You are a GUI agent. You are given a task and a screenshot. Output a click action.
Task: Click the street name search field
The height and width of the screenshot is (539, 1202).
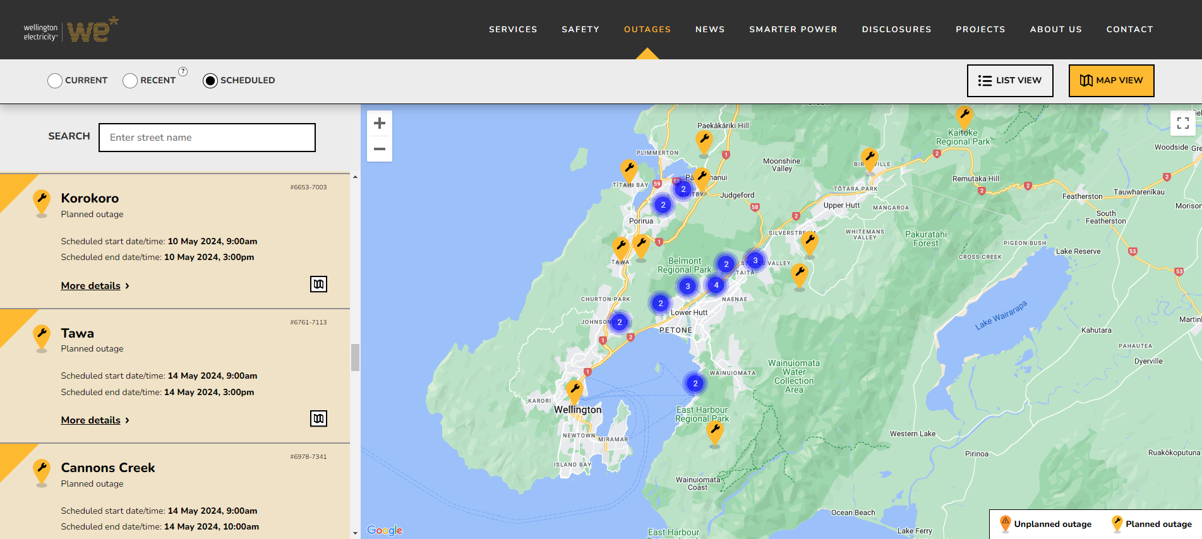[207, 138]
